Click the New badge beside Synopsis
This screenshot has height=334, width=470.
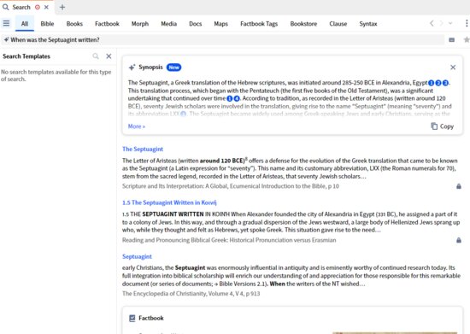[173, 67]
